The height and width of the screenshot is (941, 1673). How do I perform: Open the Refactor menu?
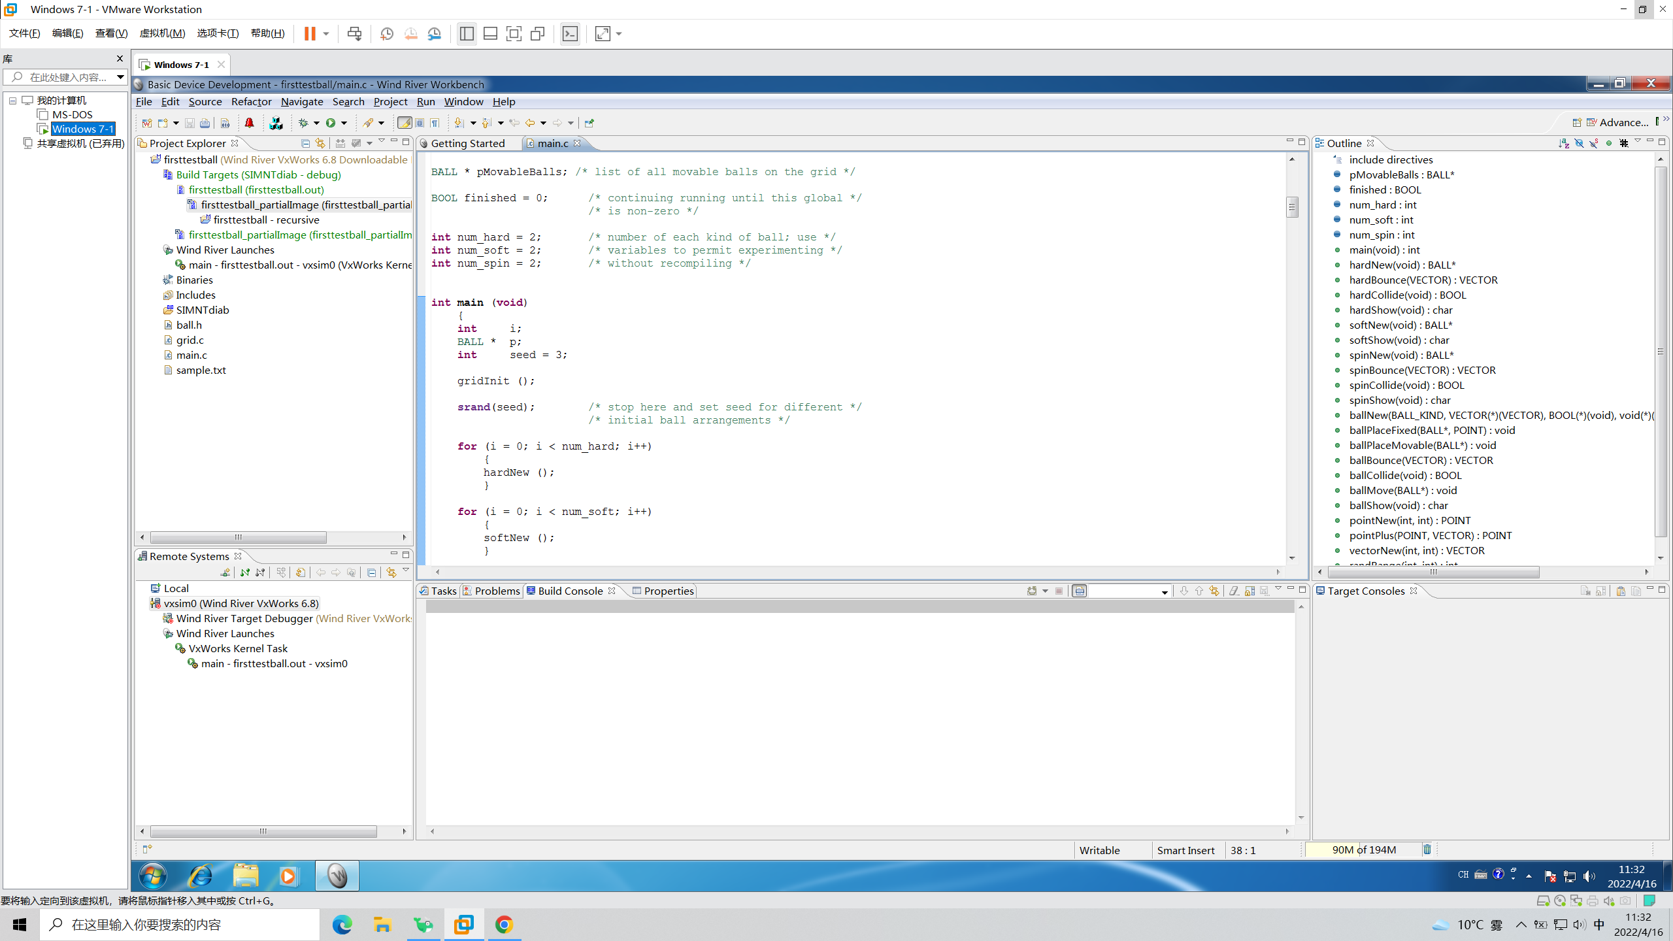251,101
